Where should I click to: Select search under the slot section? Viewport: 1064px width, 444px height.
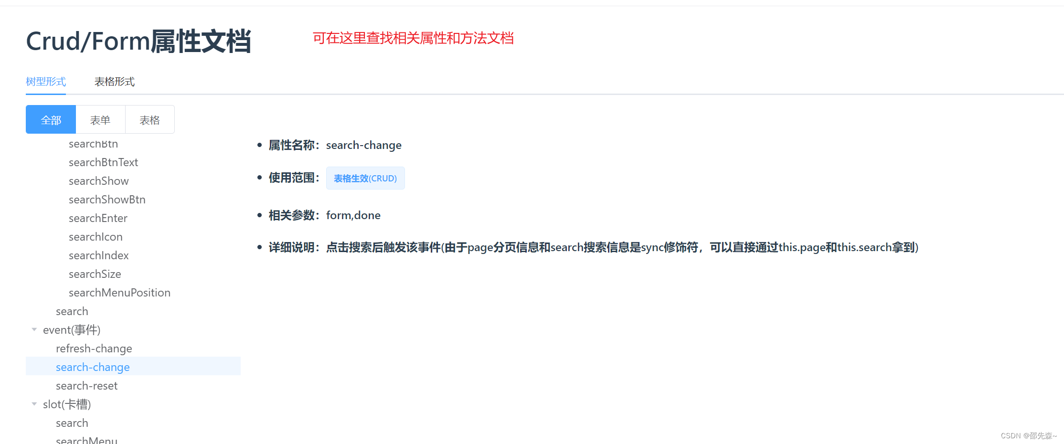click(72, 423)
